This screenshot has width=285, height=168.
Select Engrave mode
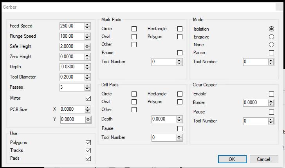(271, 37)
